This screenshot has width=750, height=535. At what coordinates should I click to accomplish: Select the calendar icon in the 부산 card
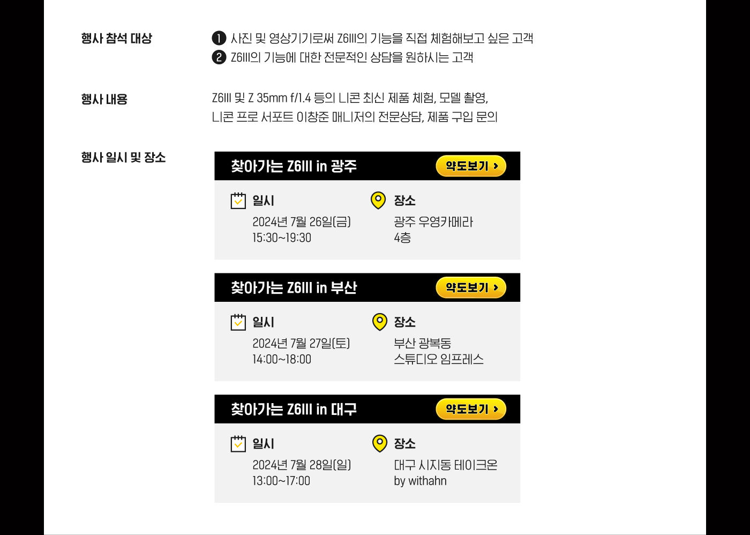[238, 322]
